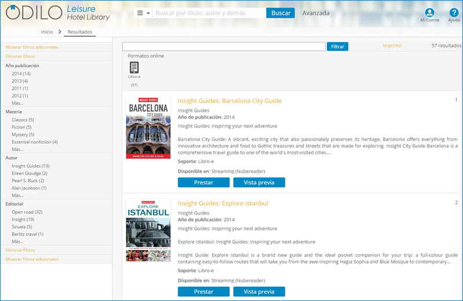Go to the Inicio breadcrumb
The width and height of the screenshot is (463, 301).
(x=47, y=32)
